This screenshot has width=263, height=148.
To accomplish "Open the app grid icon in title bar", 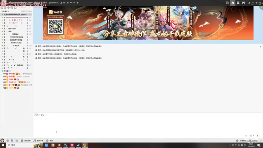I will pyautogui.click(x=238, y=3).
